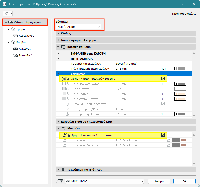
Task: Click the Όδευση Αεραγωγού duct routing icon
Action: (x=10, y=22)
